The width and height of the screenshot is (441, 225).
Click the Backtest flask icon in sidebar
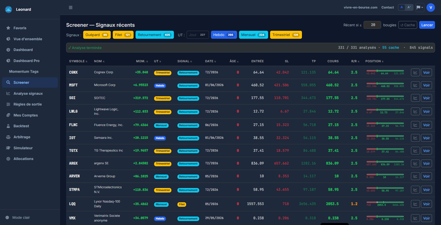(x=8, y=126)
